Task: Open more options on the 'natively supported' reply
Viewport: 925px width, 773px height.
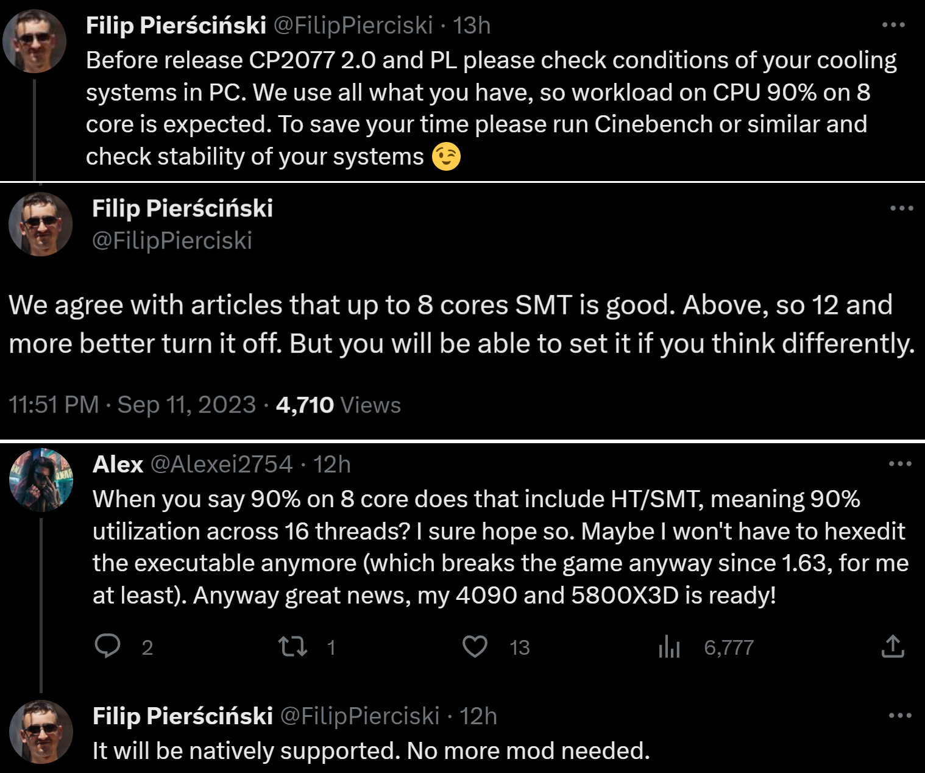Action: (x=900, y=716)
